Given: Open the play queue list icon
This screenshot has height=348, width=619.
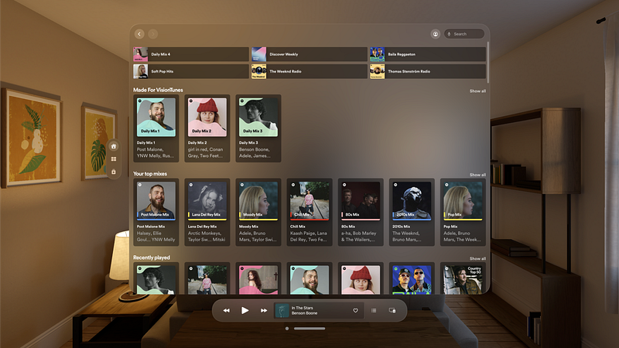Looking at the screenshot, I should pos(374,311).
